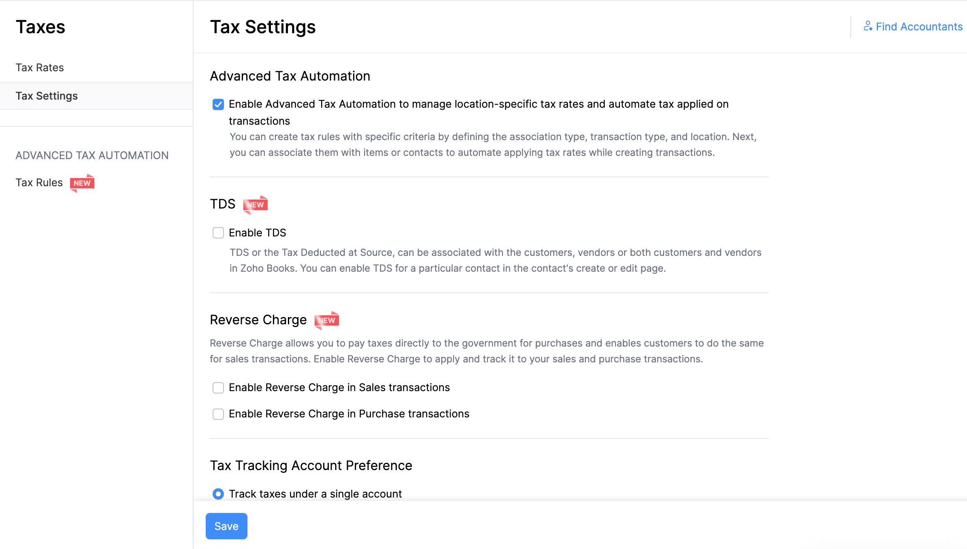Click the NEW badge beside Reverse Charge heading

326,320
